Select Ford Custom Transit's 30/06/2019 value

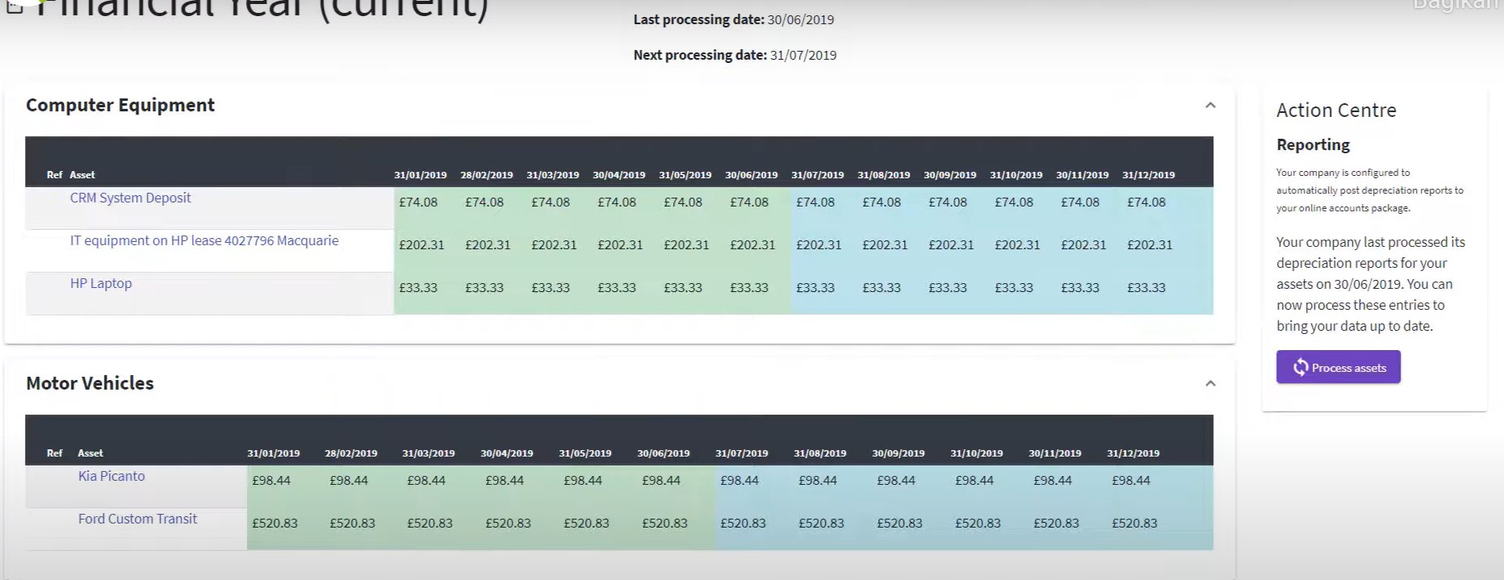click(664, 524)
